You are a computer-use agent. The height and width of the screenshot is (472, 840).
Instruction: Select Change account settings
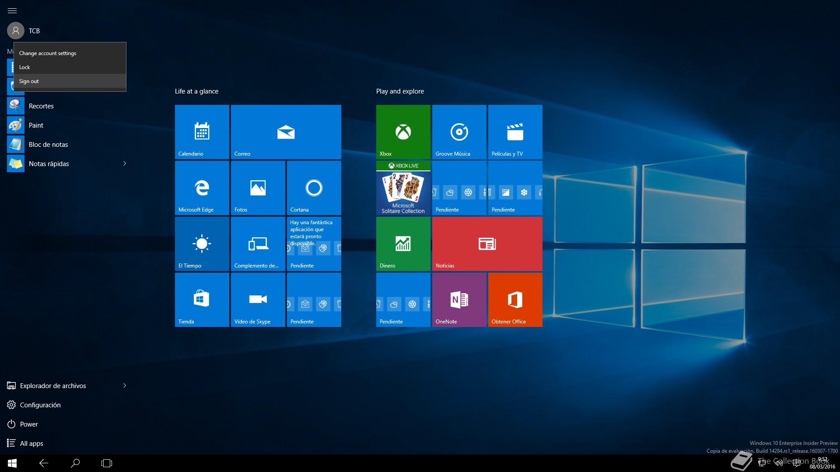click(x=70, y=53)
